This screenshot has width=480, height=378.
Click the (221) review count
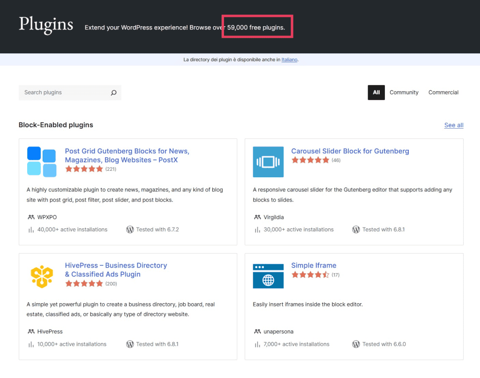click(111, 169)
